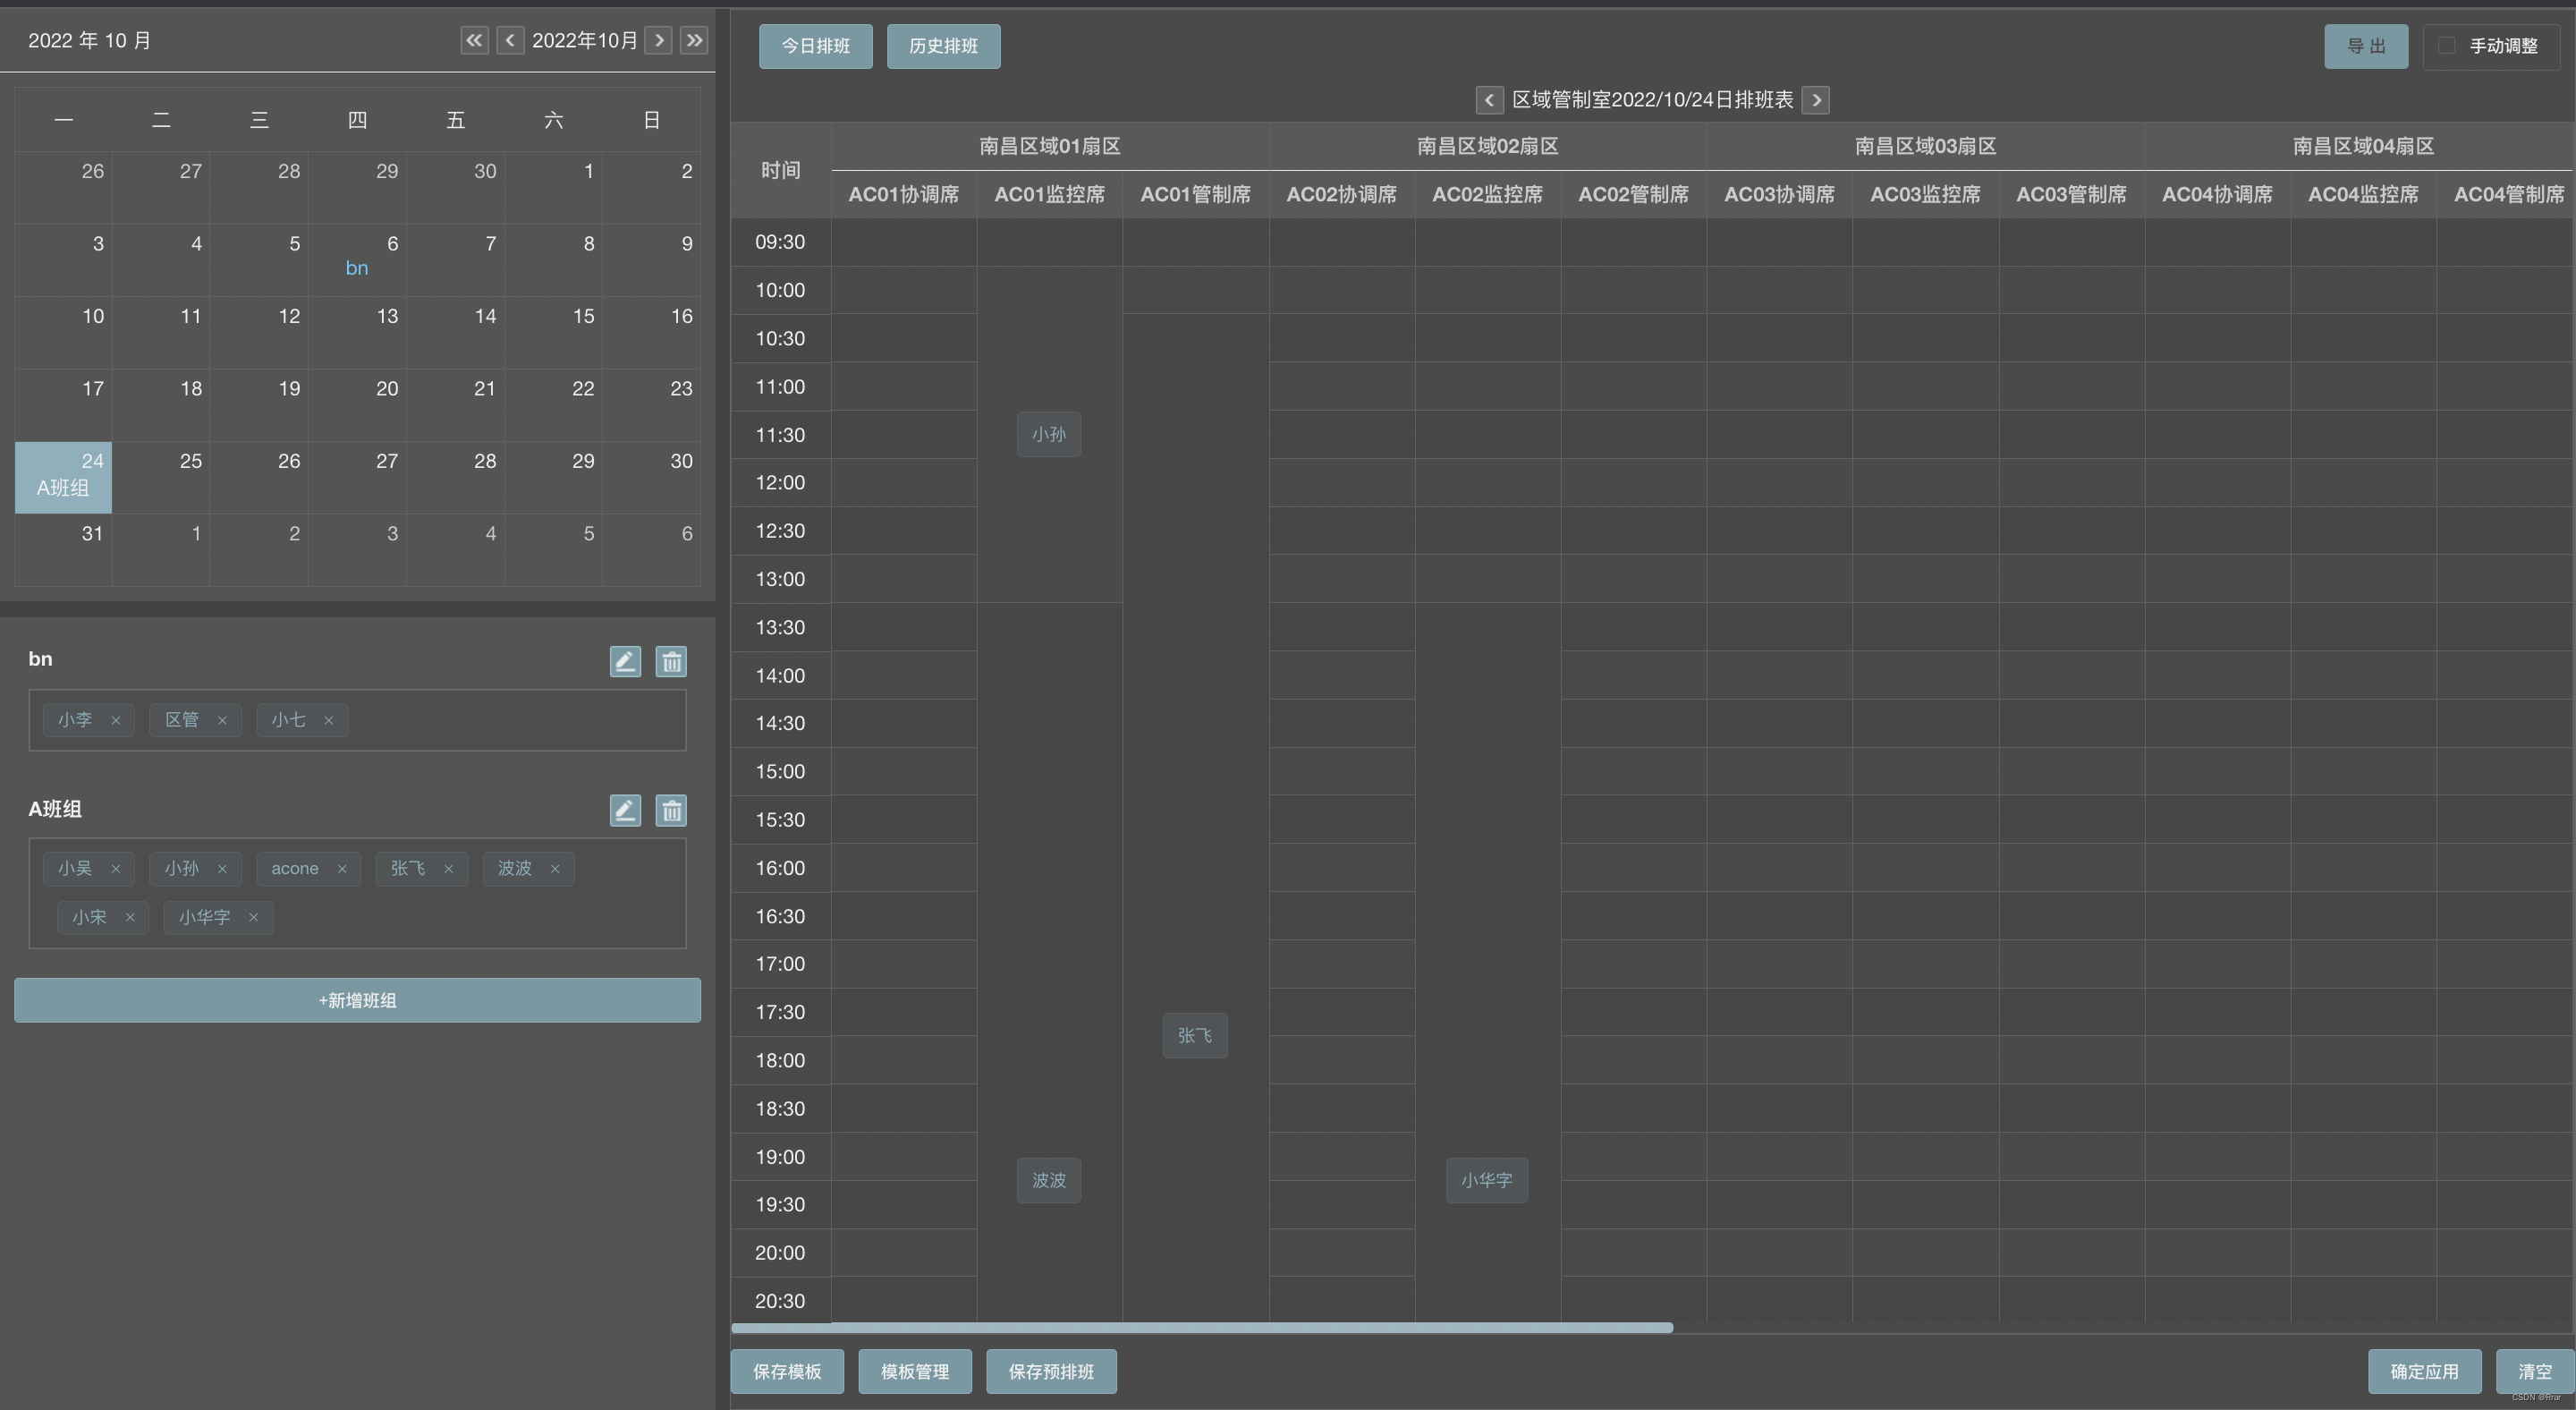The height and width of the screenshot is (1410, 2576).
Task: Click the delete trash icon for bn group
Action: [x=671, y=661]
